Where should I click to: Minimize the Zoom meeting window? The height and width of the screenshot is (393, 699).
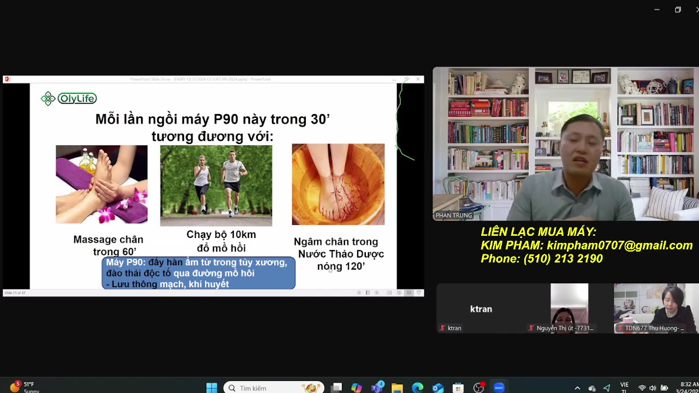[657, 10]
